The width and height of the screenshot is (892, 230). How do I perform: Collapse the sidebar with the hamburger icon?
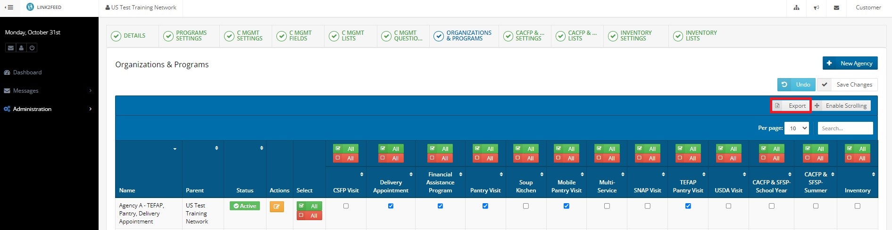(8, 8)
